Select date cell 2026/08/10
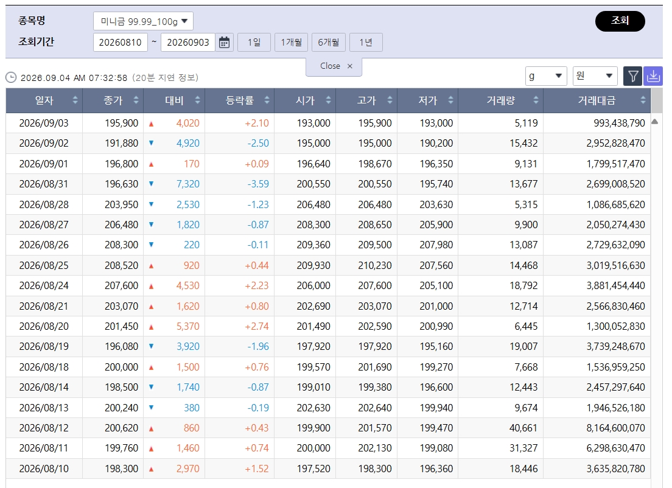 (44, 469)
